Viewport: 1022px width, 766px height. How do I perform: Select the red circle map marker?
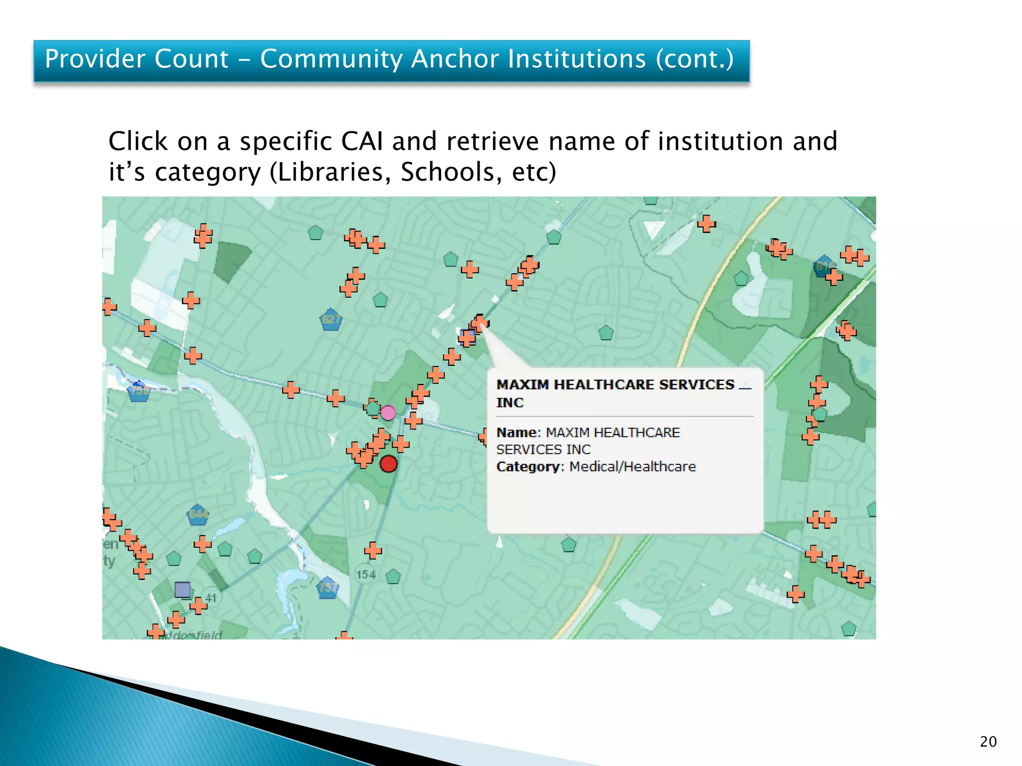[x=388, y=464]
